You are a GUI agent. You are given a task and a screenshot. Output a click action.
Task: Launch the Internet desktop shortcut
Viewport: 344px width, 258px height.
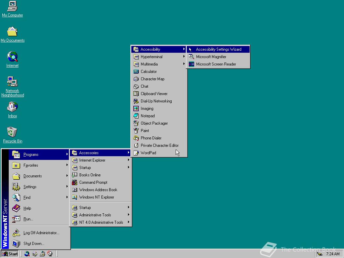[12, 59]
